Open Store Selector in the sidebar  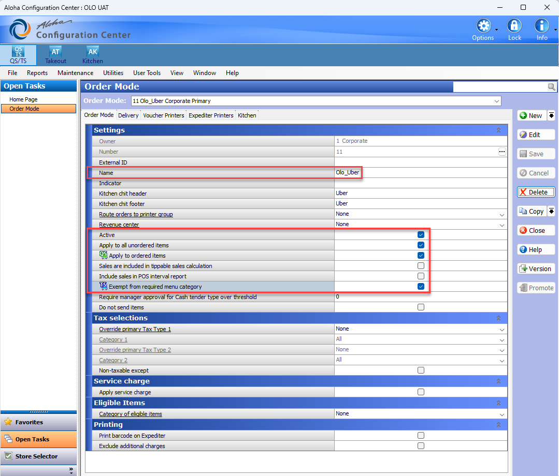pos(36,456)
